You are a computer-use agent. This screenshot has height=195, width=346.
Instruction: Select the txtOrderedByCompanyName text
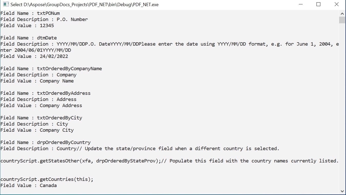click(x=70, y=68)
